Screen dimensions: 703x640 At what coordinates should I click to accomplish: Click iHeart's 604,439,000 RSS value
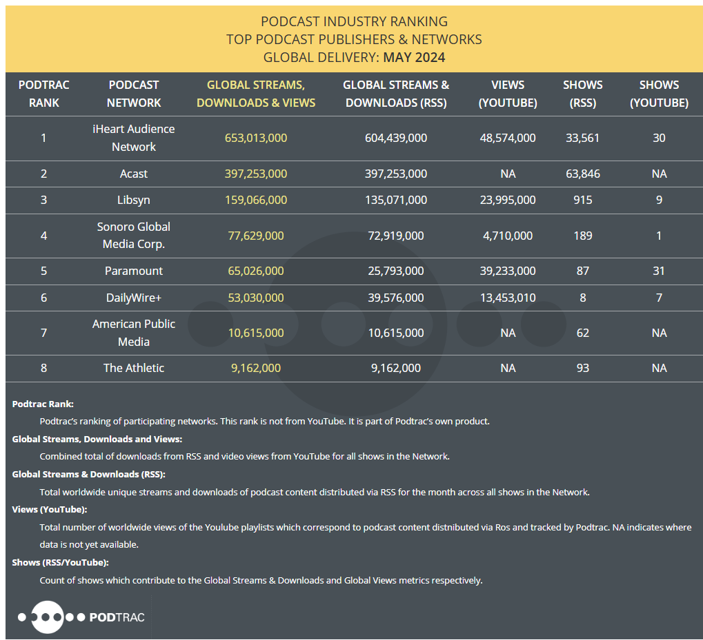(x=396, y=138)
